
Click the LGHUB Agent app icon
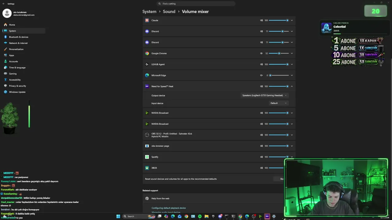[x=147, y=64]
